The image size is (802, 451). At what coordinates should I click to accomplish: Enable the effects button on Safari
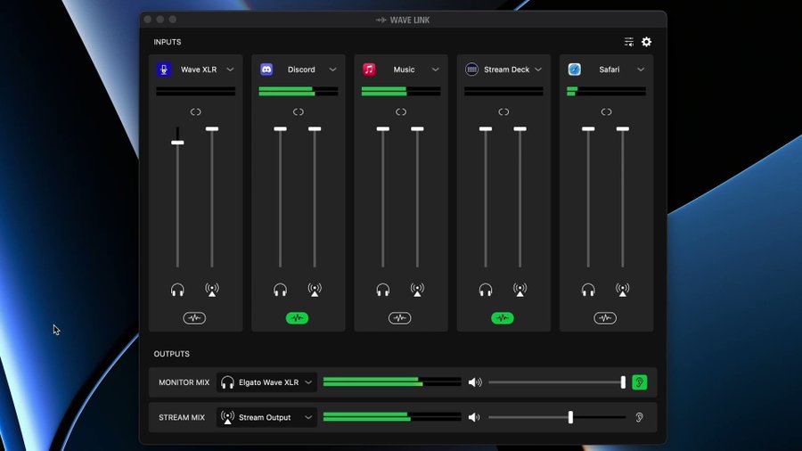605,318
